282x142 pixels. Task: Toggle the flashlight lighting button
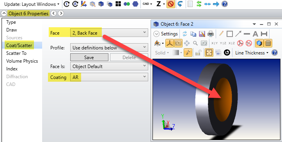point(188,53)
